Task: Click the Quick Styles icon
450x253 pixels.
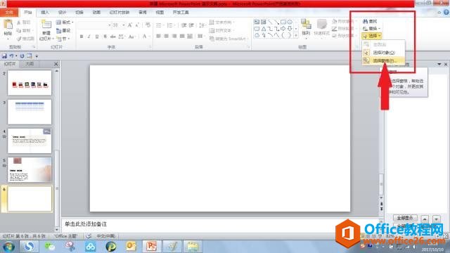Action: pyautogui.click(x=322, y=25)
